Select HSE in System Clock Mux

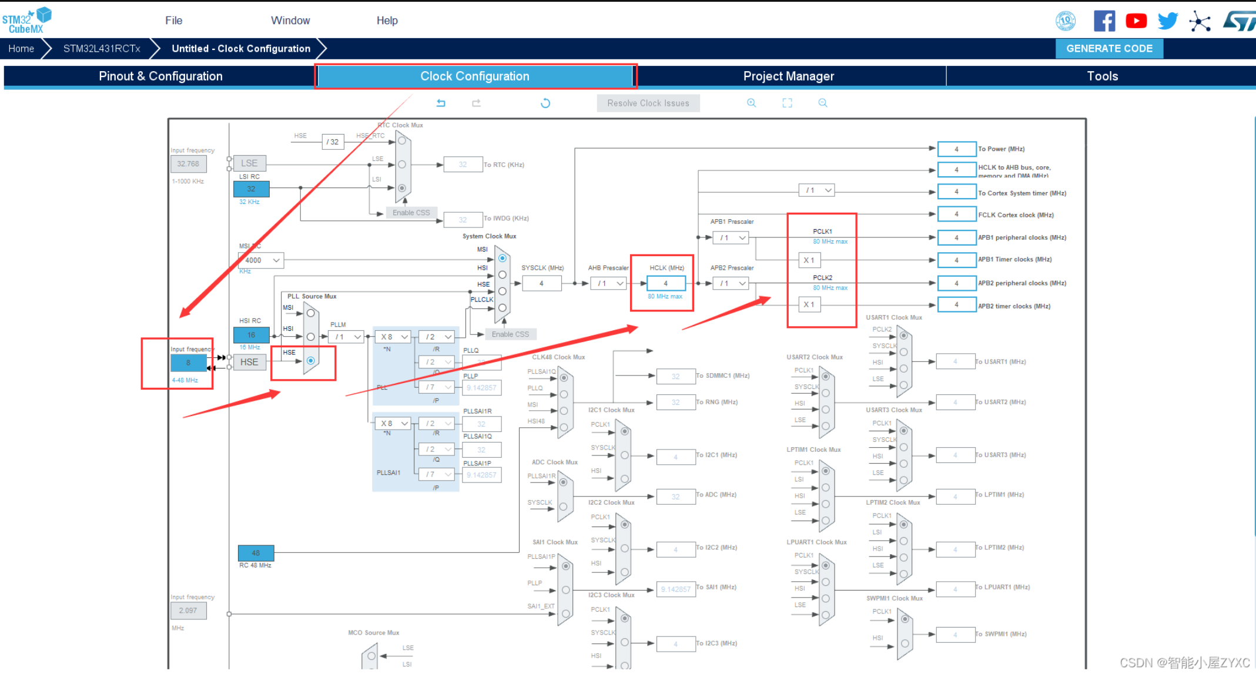(503, 291)
